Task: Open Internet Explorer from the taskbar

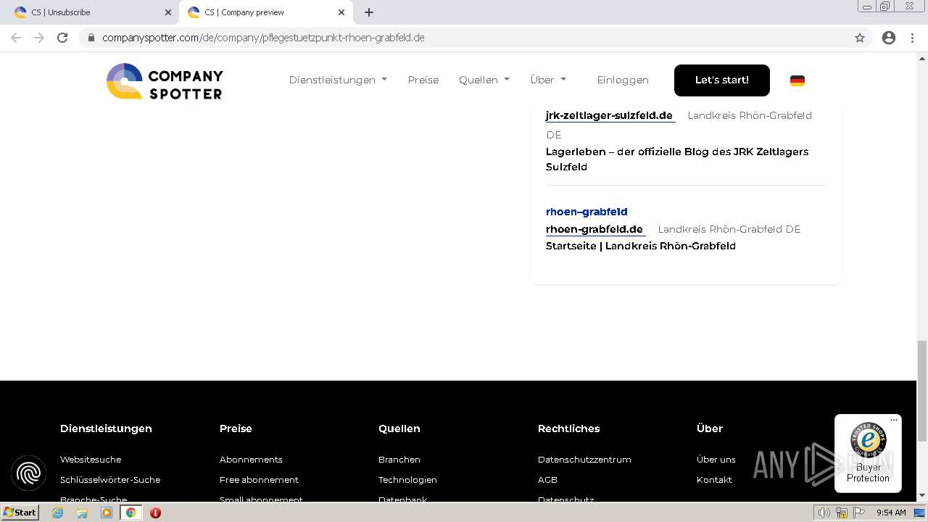Action: tap(58, 513)
